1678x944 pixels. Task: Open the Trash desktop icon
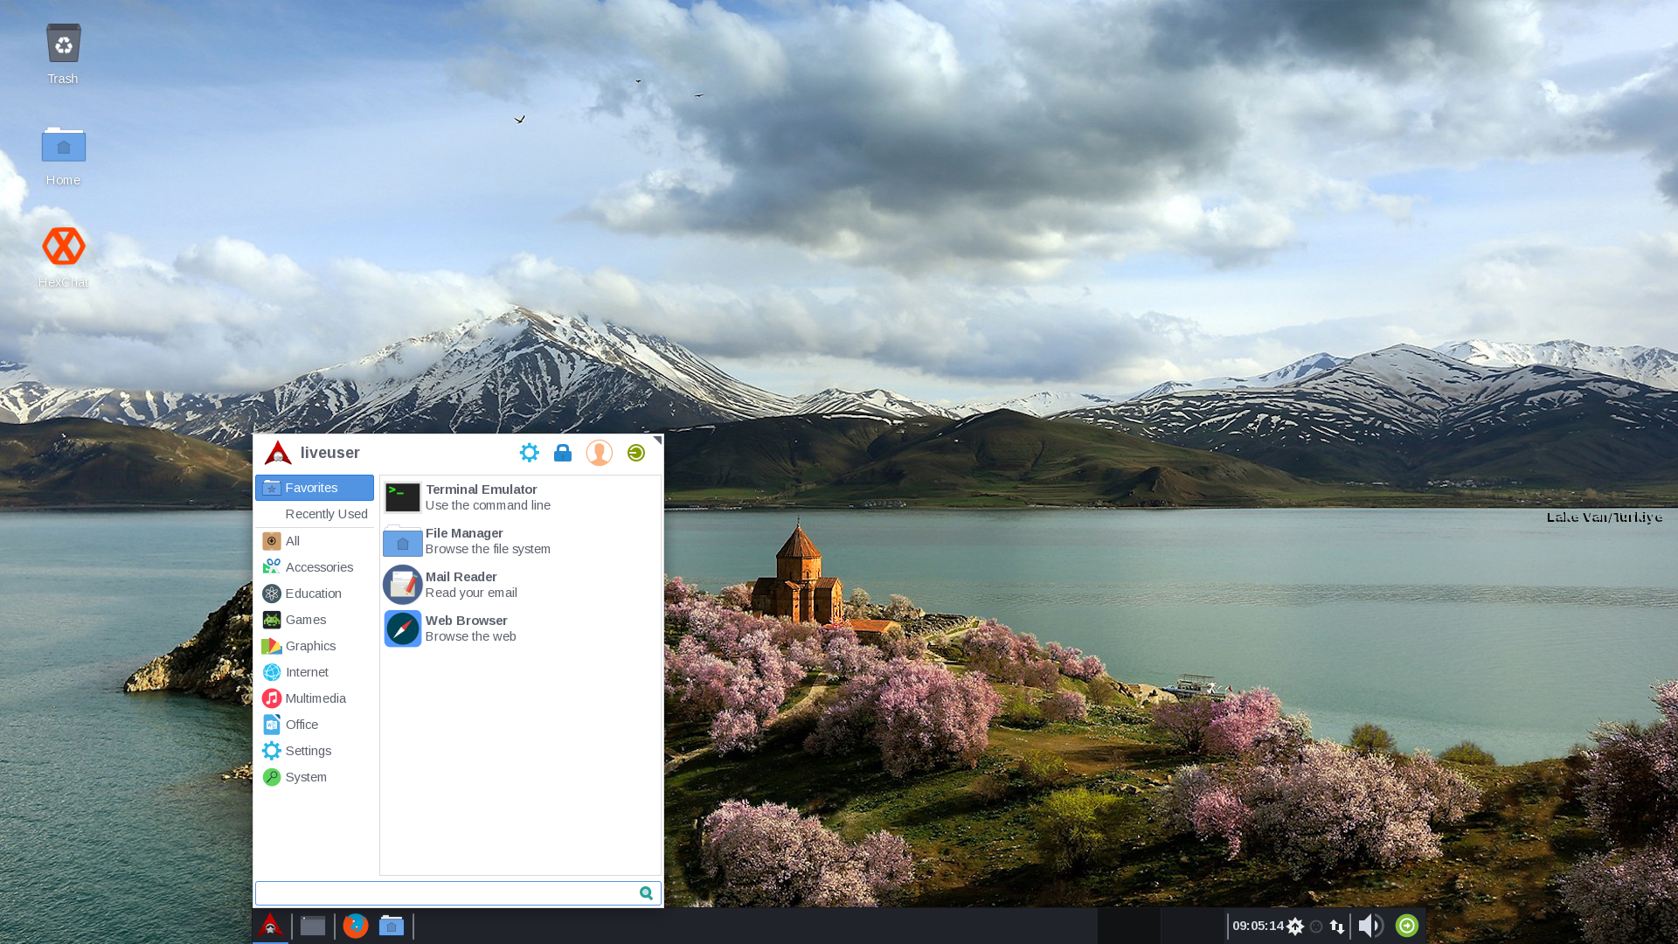click(63, 54)
